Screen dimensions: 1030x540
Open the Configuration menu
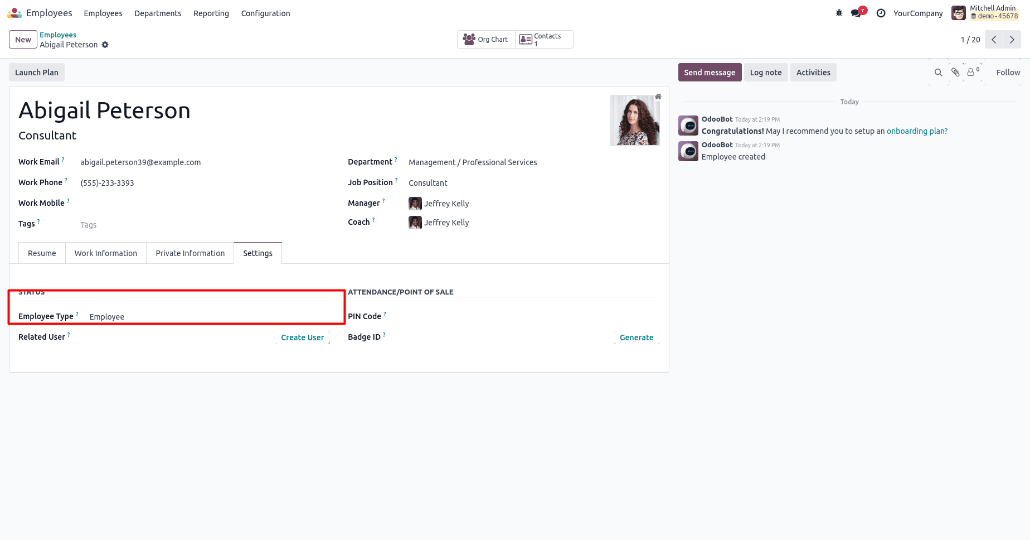click(265, 13)
